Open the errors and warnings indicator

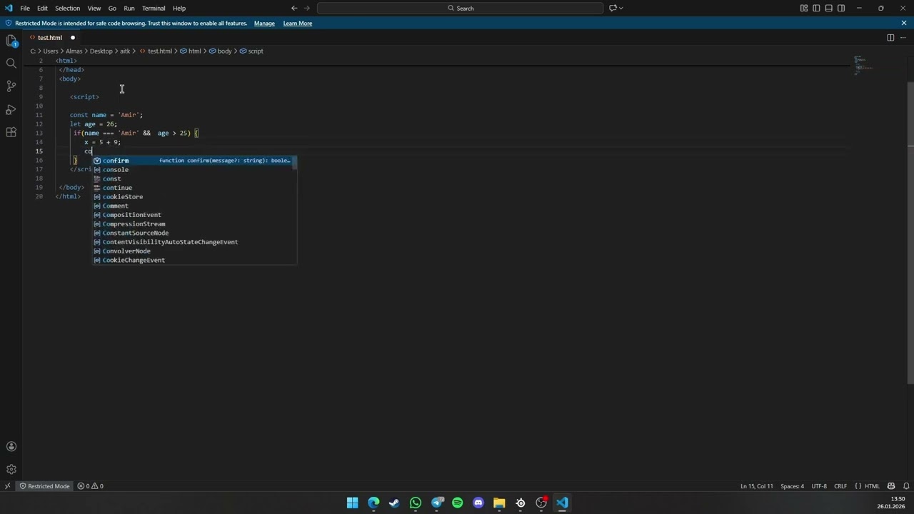pyautogui.click(x=91, y=486)
